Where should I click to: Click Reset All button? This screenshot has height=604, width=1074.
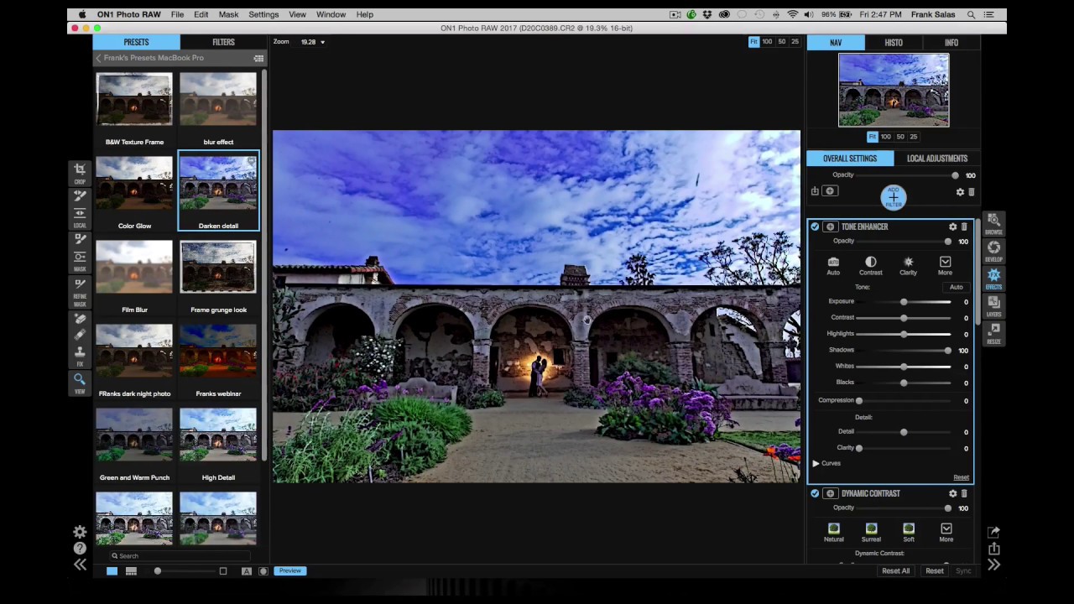click(895, 570)
